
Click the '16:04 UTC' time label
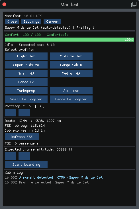(x=33, y=16)
